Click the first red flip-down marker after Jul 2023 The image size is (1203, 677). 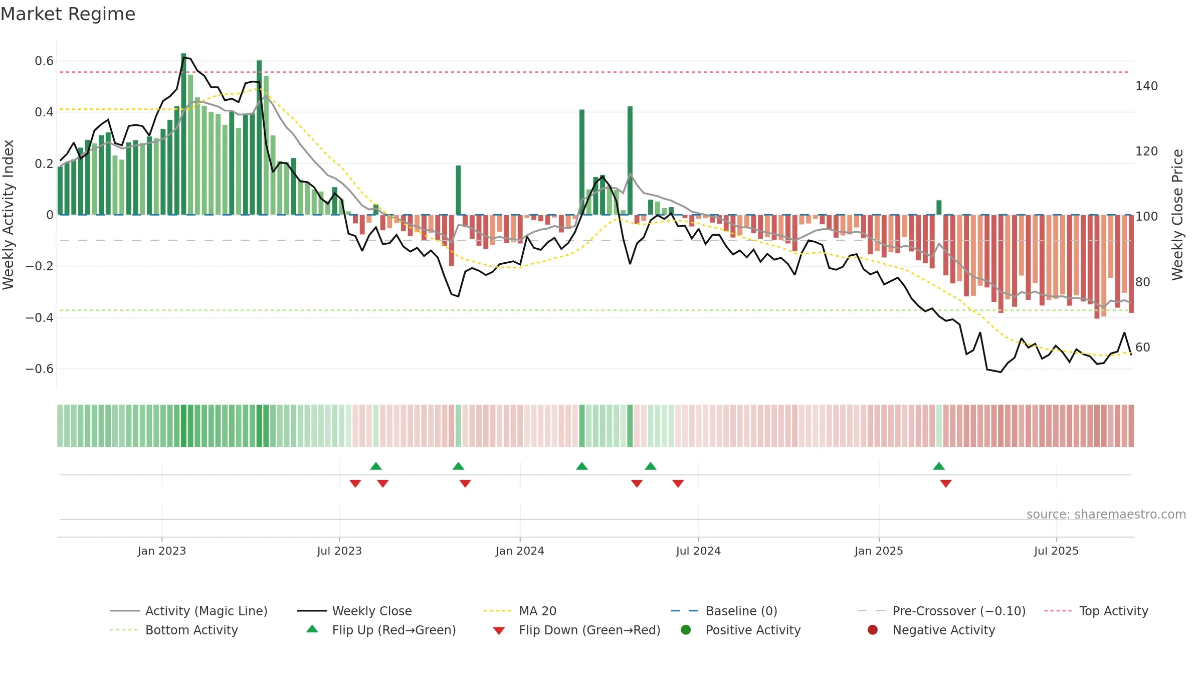355,483
